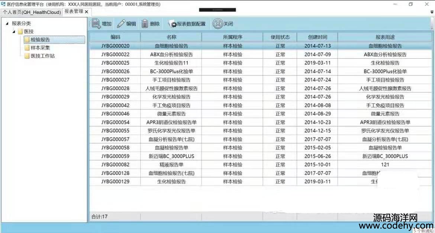Open the tab list dropdown arrow at right
The image size is (435, 233).
point(432,12)
